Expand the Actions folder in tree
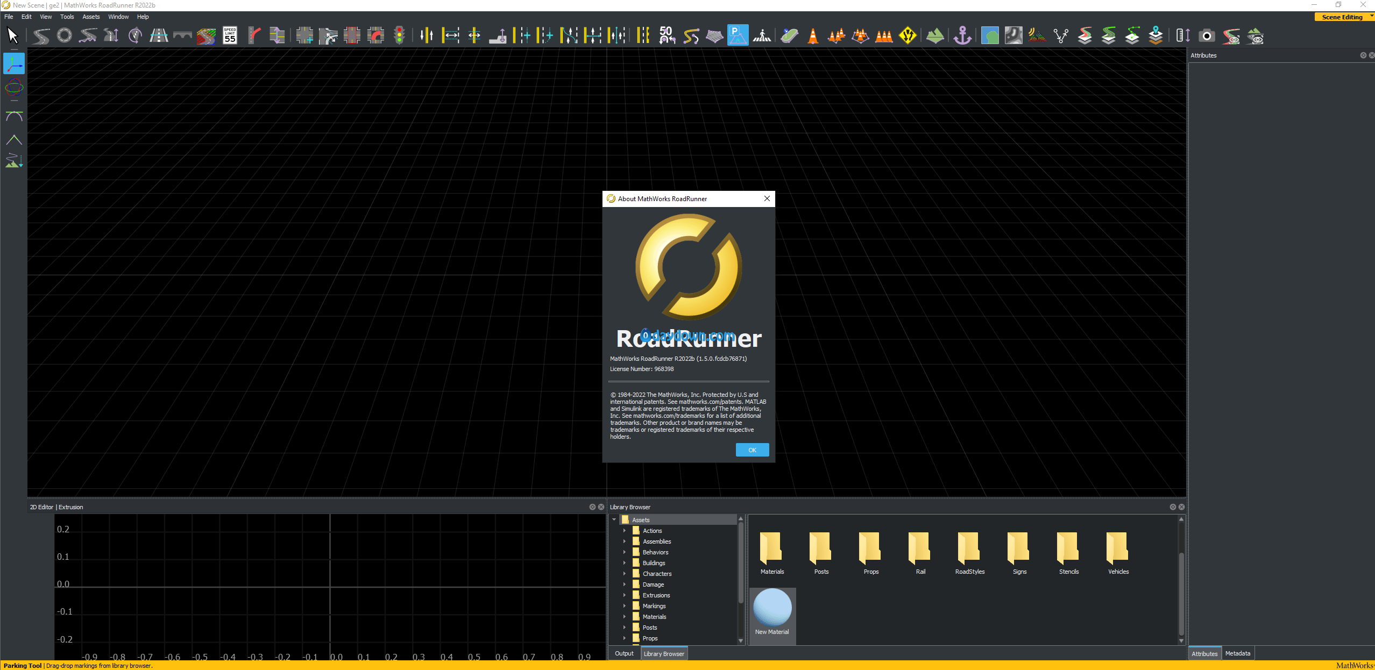 click(625, 531)
